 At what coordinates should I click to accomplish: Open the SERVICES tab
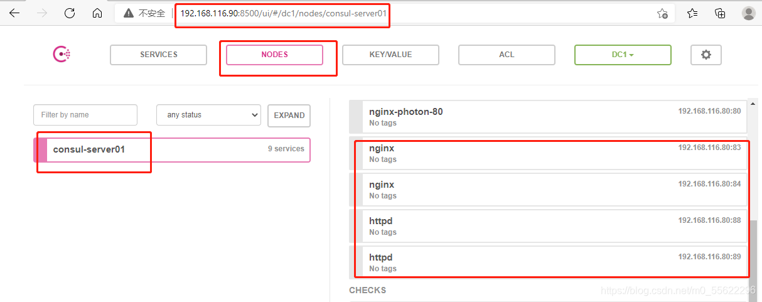(158, 55)
